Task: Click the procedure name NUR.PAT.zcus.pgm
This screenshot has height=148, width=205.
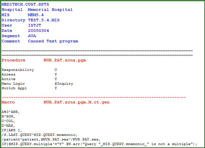Action: point(65,60)
